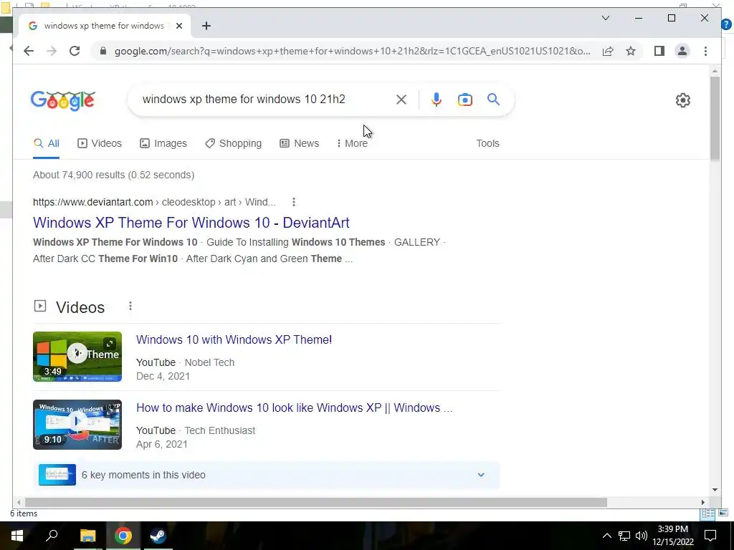Open Windows XP Theme DeviantArt result
This screenshot has width=734, height=550.
coord(191,223)
